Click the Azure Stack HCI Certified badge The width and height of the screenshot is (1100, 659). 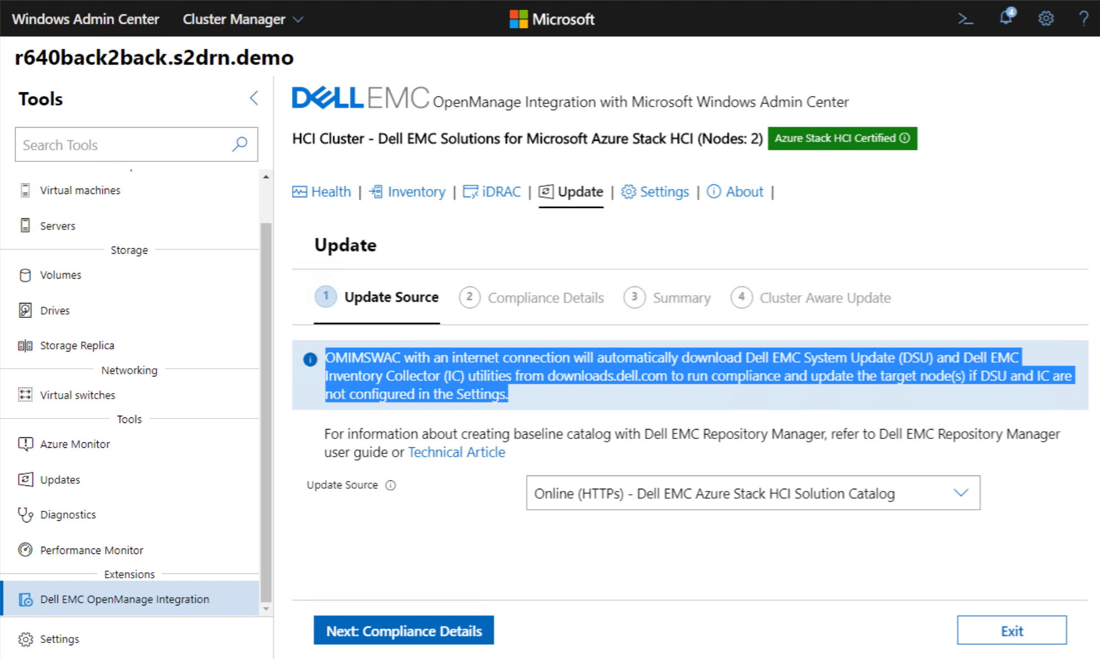[x=842, y=138]
